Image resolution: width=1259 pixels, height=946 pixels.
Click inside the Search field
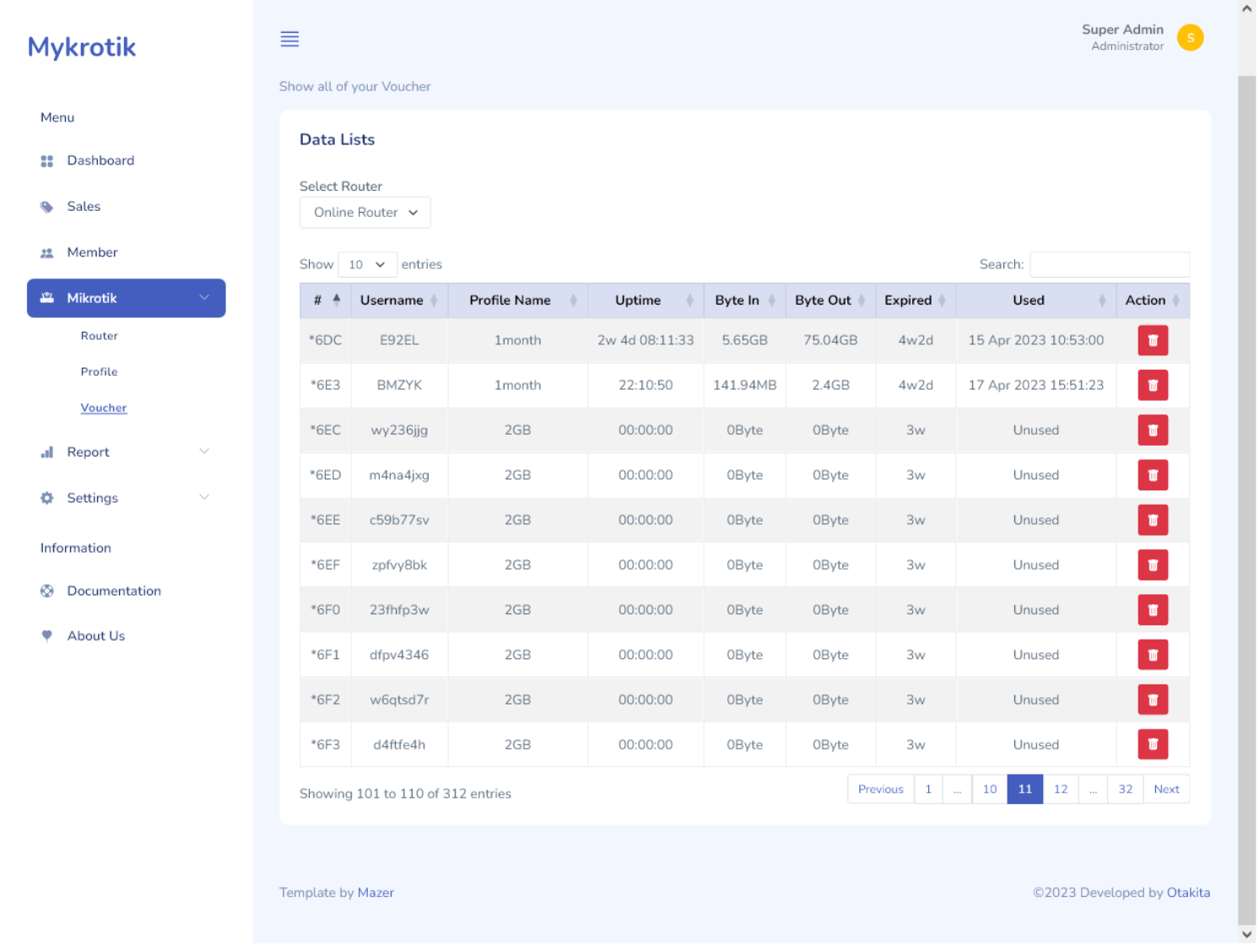pyautogui.click(x=1109, y=264)
